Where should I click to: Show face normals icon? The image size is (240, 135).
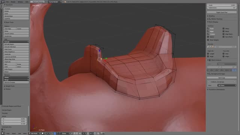coord(213,47)
